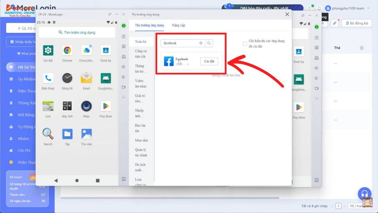Open the Search app
The height and width of the screenshot is (213, 378).
point(48,134)
